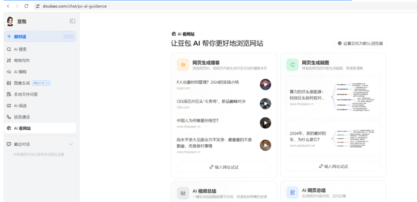Image resolution: width=417 pixels, height=202 pixels.
Task: Click the 语音通话 phone icon
Action: pos(9,117)
